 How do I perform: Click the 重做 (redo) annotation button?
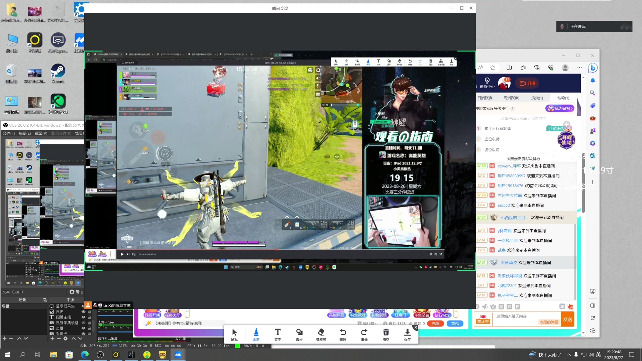coord(364,335)
